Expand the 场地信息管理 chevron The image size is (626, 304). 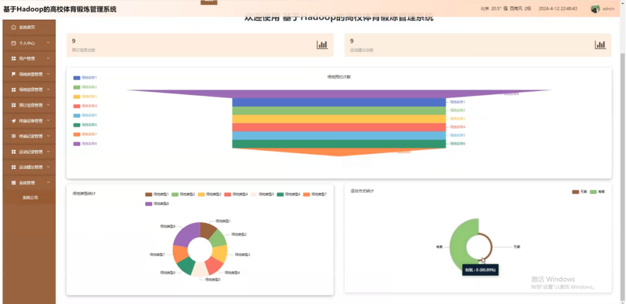click(x=49, y=89)
